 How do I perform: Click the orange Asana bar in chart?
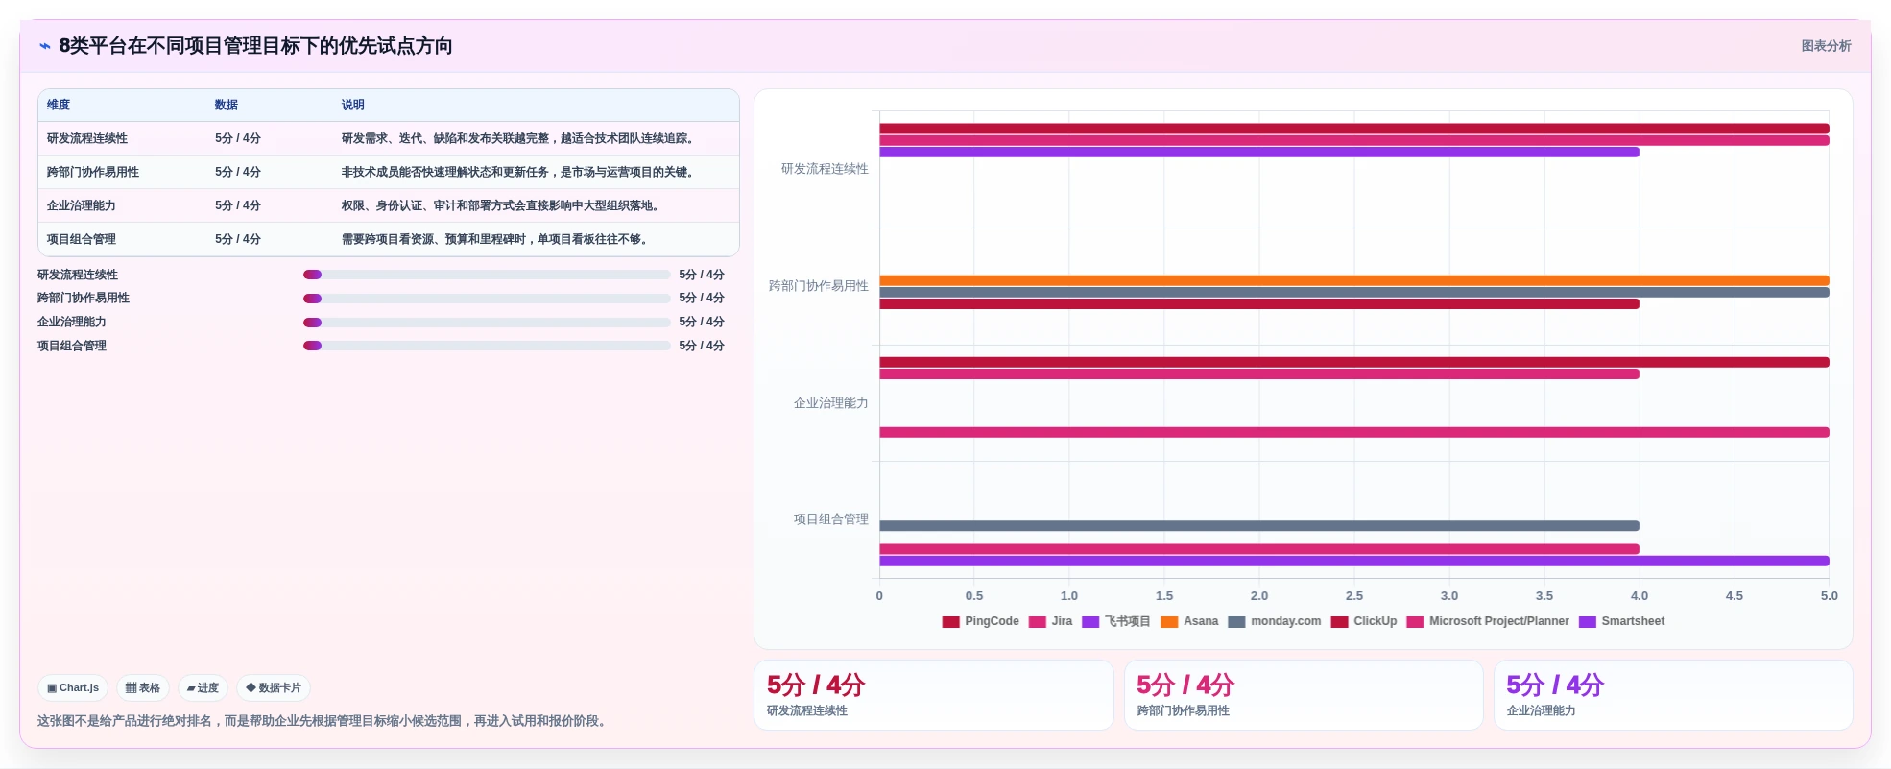(x=1354, y=280)
